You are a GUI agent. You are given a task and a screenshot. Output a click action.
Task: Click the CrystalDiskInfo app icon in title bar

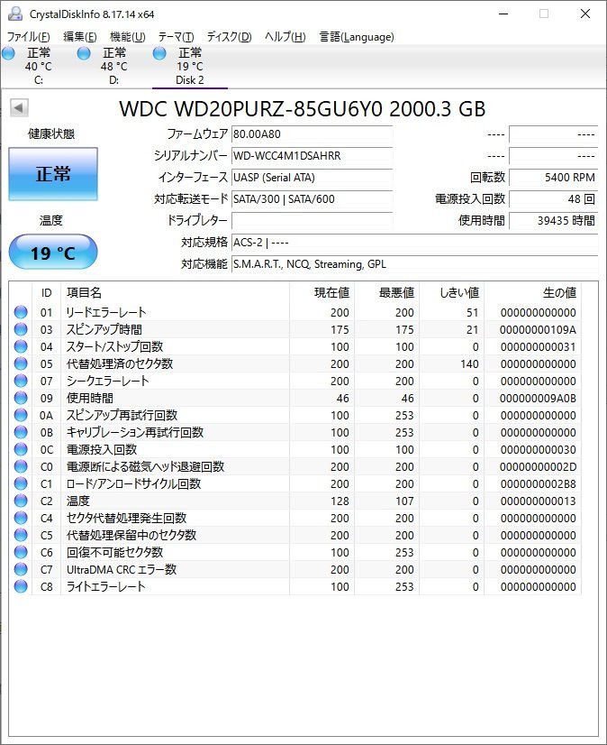(14, 14)
